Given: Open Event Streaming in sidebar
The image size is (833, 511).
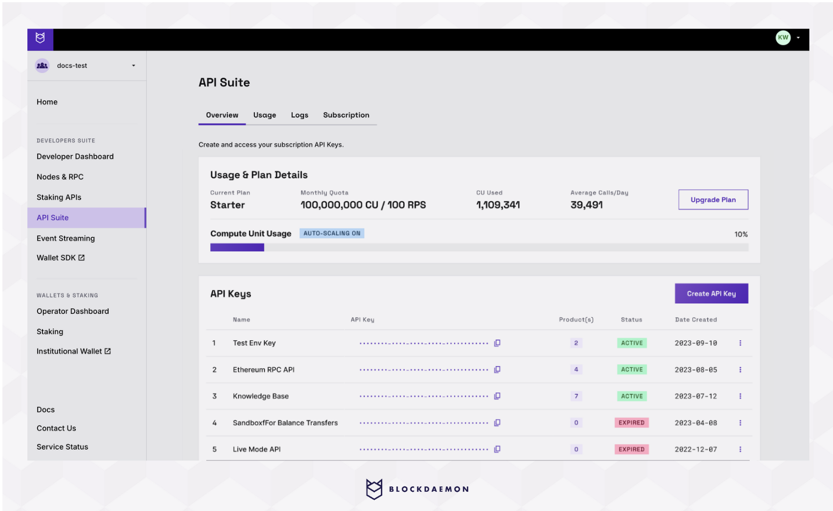Looking at the screenshot, I should tap(66, 238).
